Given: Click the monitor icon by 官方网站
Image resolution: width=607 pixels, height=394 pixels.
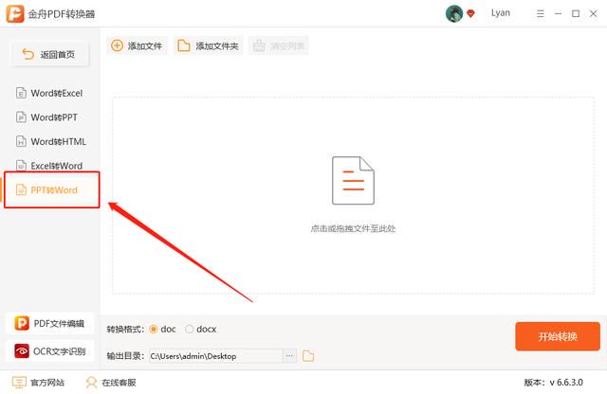Looking at the screenshot, I should click(x=19, y=383).
